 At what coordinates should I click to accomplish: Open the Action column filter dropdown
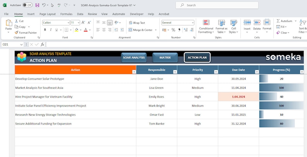click(134, 72)
